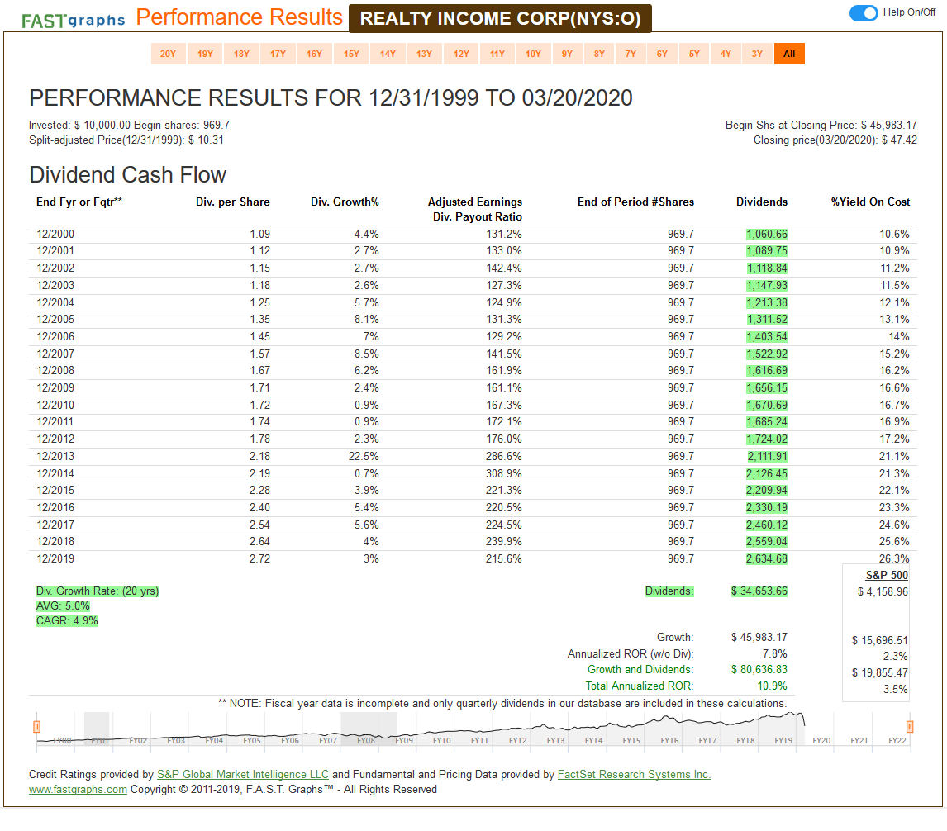The image size is (947, 831).
Task: Click the 'CAGR: 4.9%' label
Action: [x=67, y=621]
